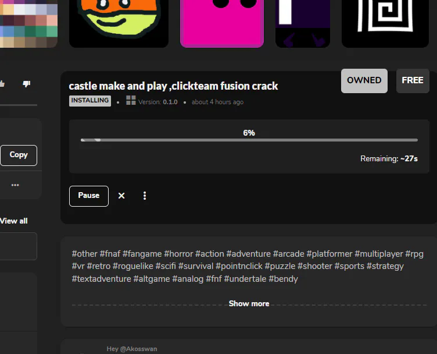Pause the game installation
Screen dimensions: 437x354
[x=89, y=196]
